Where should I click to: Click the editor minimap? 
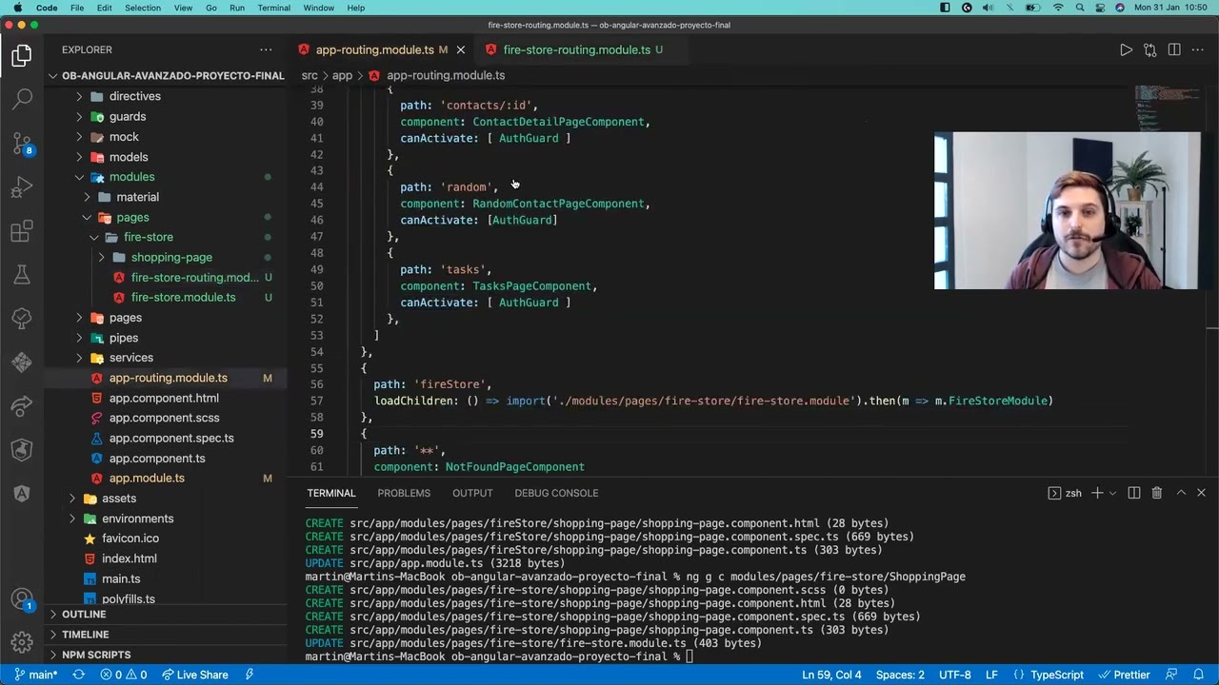pyautogui.click(x=1169, y=109)
